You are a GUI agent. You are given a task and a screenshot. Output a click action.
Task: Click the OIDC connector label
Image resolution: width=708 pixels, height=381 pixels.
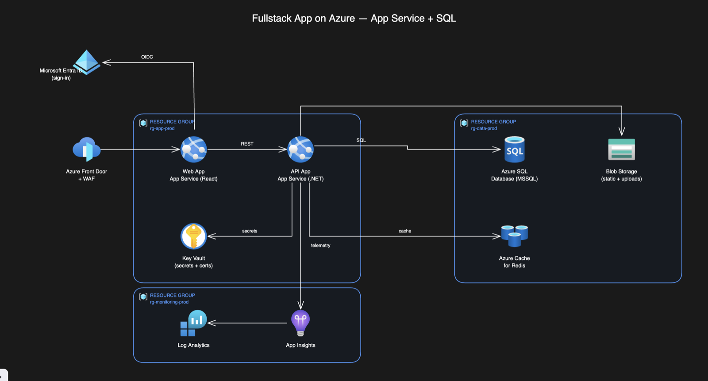[x=147, y=57]
